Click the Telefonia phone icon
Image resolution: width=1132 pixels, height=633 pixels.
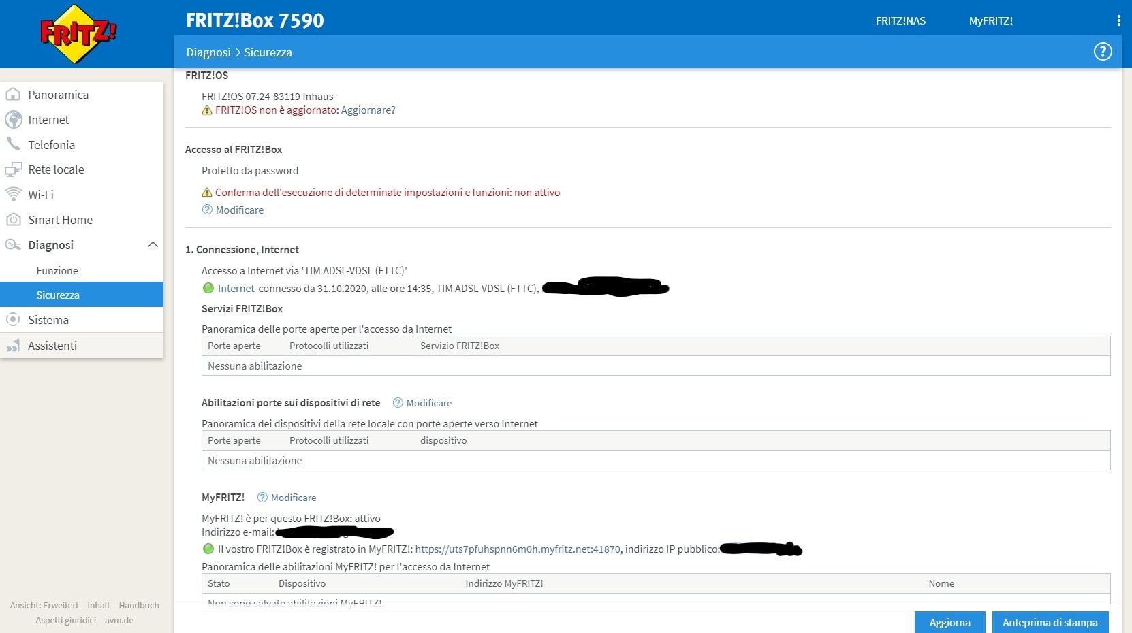13,144
